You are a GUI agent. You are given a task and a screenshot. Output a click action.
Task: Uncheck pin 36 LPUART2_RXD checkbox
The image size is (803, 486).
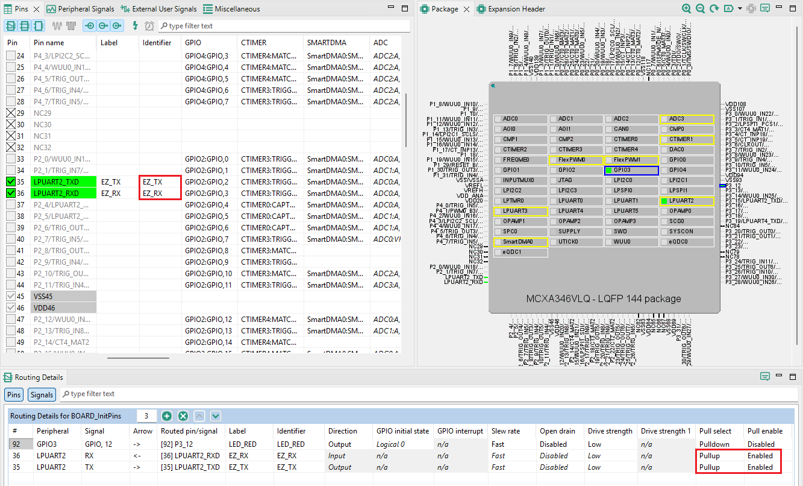[11, 193]
